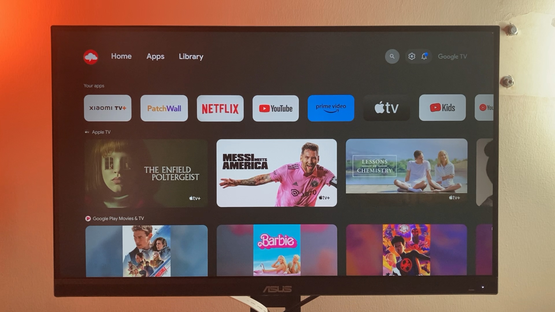Open Google TV settings gear
The width and height of the screenshot is (555, 312).
(x=411, y=56)
